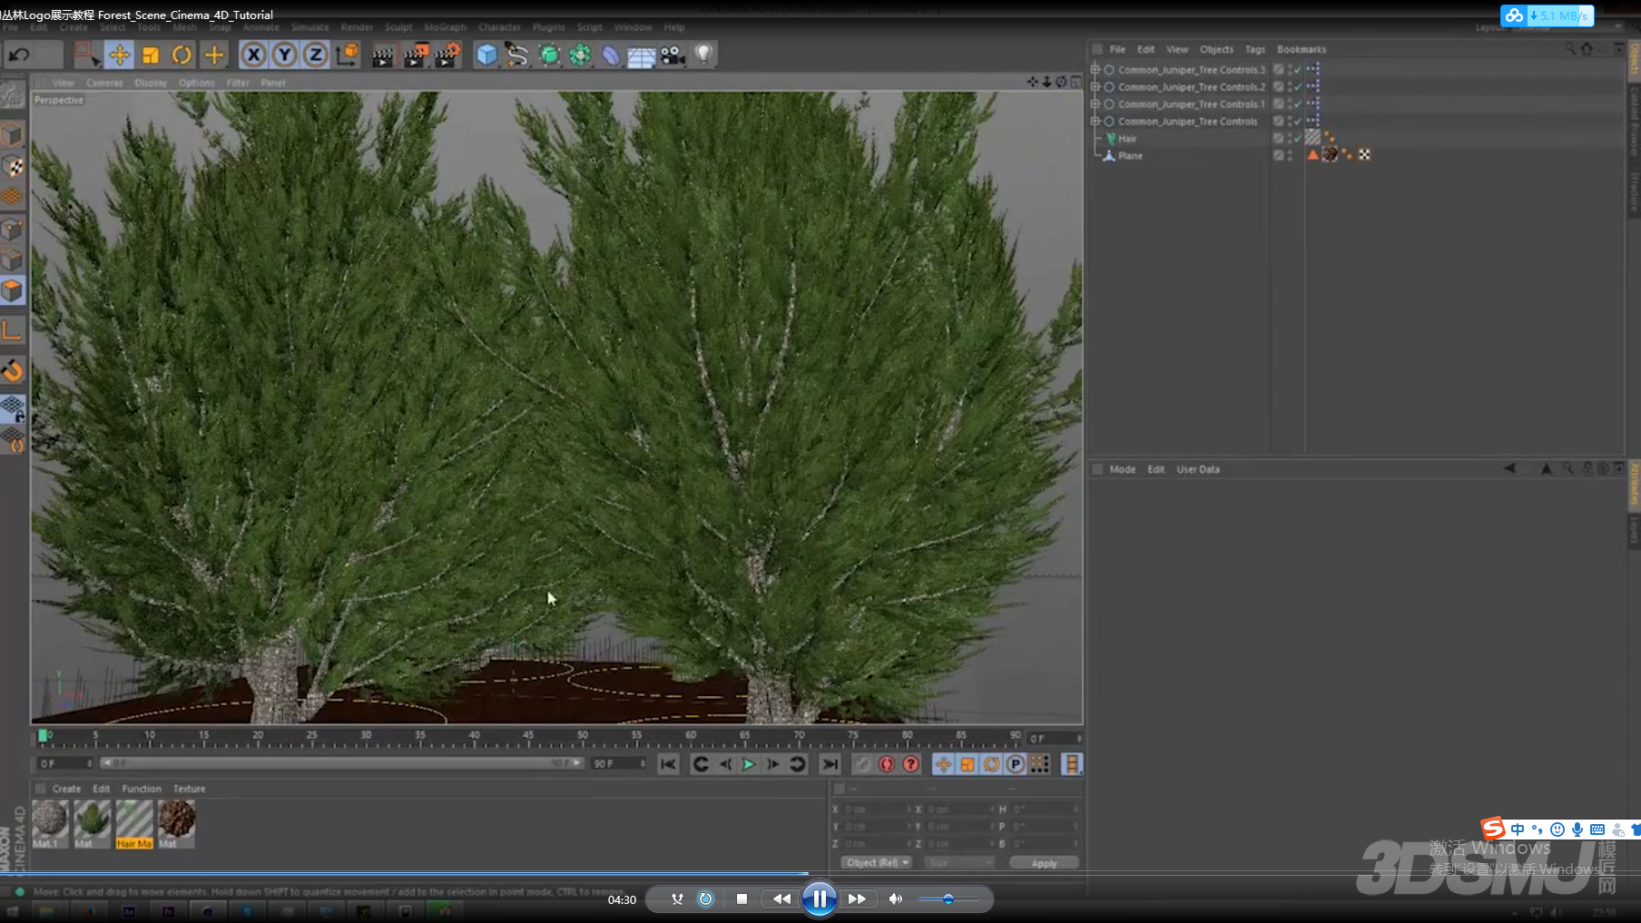
Task: Click the Object Manager search magnifier
Action: 1570,49
